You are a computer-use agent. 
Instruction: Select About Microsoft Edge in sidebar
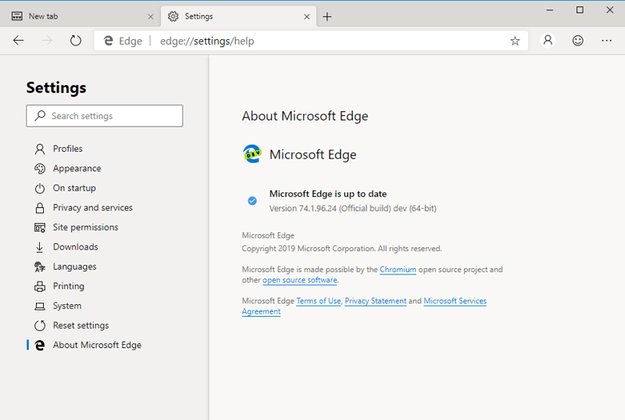pyautogui.click(x=97, y=345)
